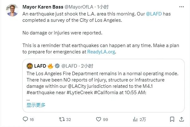Open Mayor Karen Bass profile avatar
This screenshot has height=127, width=190.
click(x=12, y=11)
